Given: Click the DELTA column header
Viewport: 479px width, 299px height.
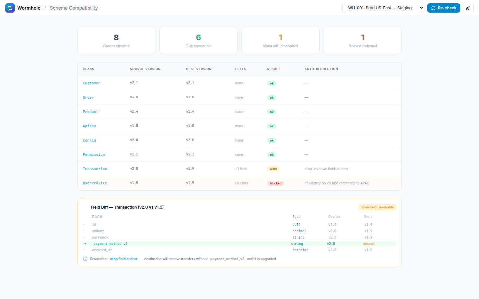Looking at the screenshot, I should pyautogui.click(x=240, y=69).
